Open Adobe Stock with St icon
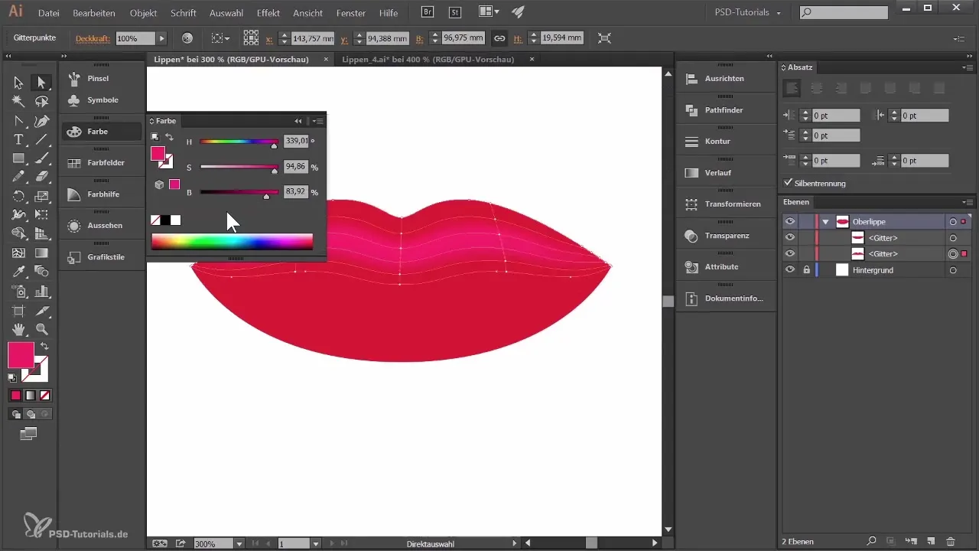 [x=455, y=12]
